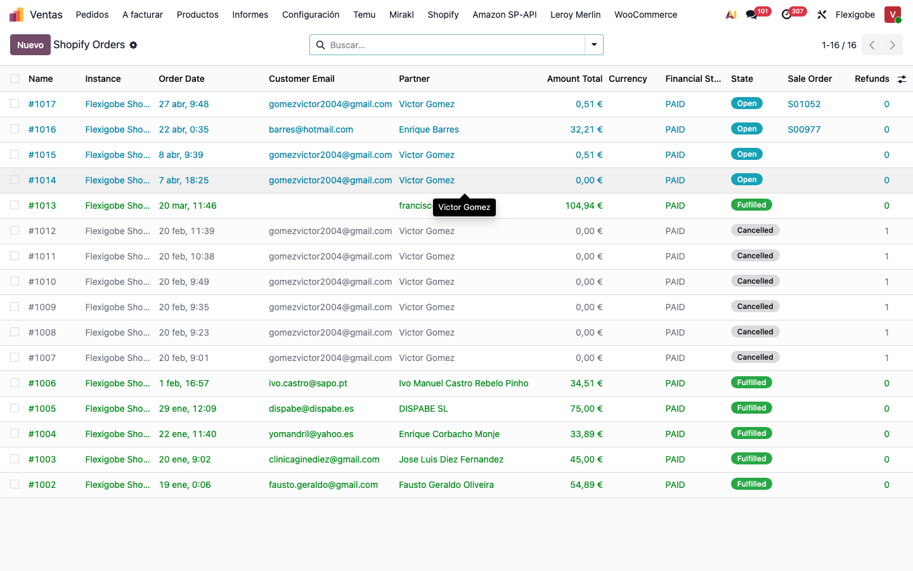Open the Shopify Orders gear actions menu
Screen dimensions: 913x571
(133, 45)
